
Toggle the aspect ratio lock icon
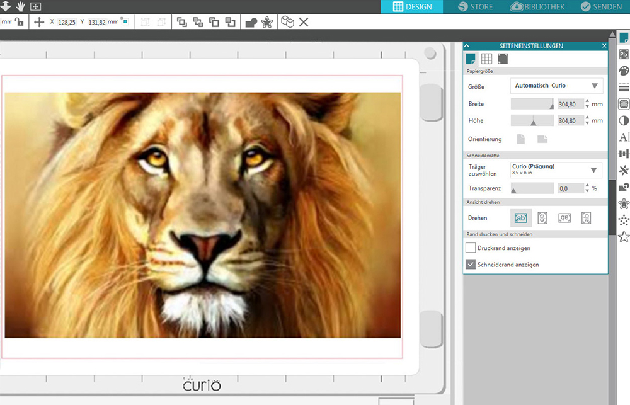point(20,22)
